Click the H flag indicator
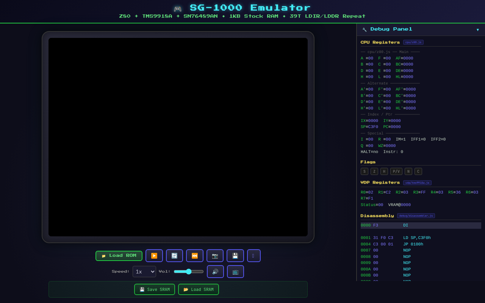 pyautogui.click(x=384, y=172)
